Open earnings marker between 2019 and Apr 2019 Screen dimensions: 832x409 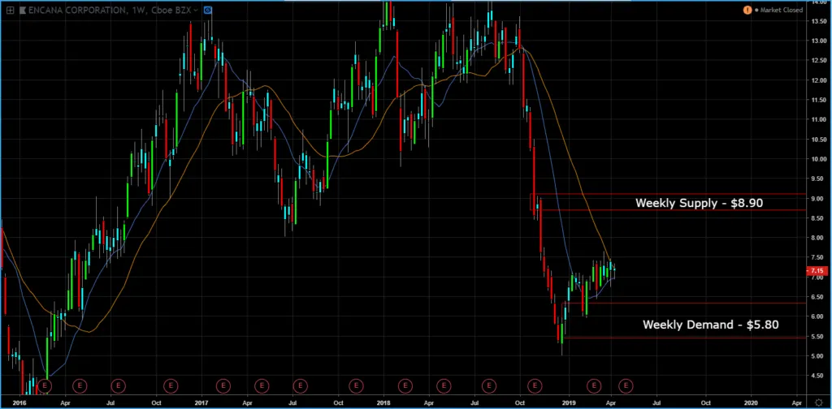(x=594, y=385)
